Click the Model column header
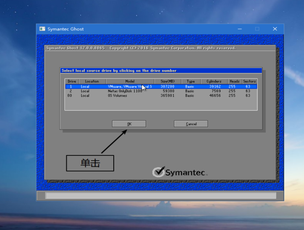The image size is (304, 230). coord(130,81)
